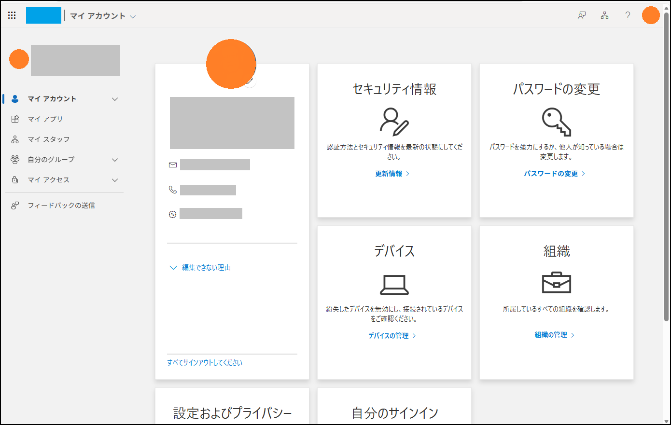The width and height of the screenshot is (671, 425).
Task: Open Help via the question mark icon
Action: click(628, 15)
